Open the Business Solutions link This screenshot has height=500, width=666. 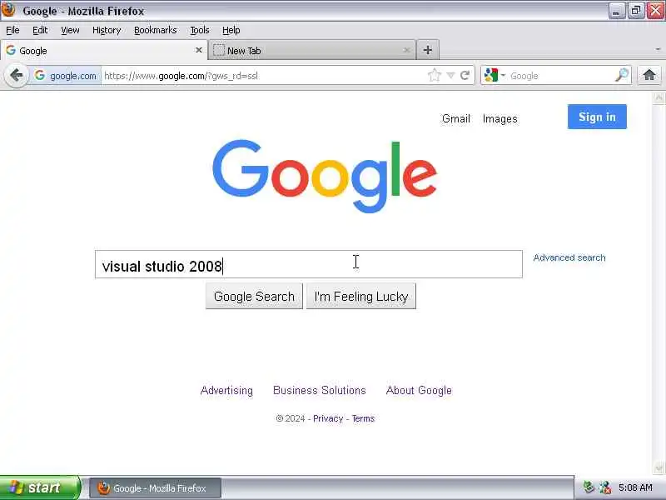[x=320, y=390]
